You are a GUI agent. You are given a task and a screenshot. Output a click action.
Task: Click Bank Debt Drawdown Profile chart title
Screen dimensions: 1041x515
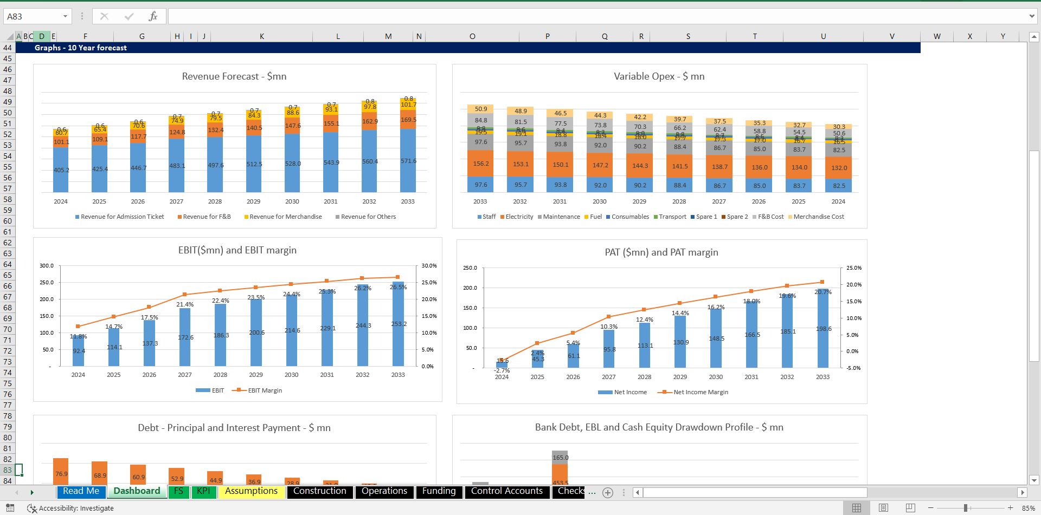pyautogui.click(x=659, y=427)
